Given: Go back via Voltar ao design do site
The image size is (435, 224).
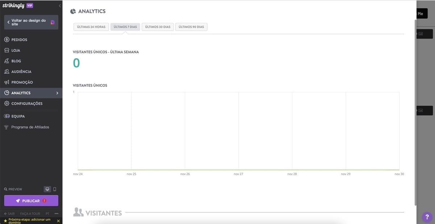Looking at the screenshot, I should (31, 22).
